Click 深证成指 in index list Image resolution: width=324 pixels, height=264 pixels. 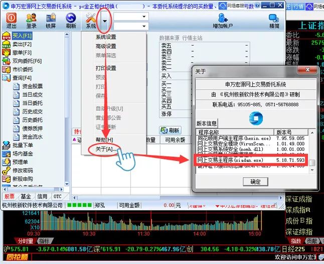299,199
